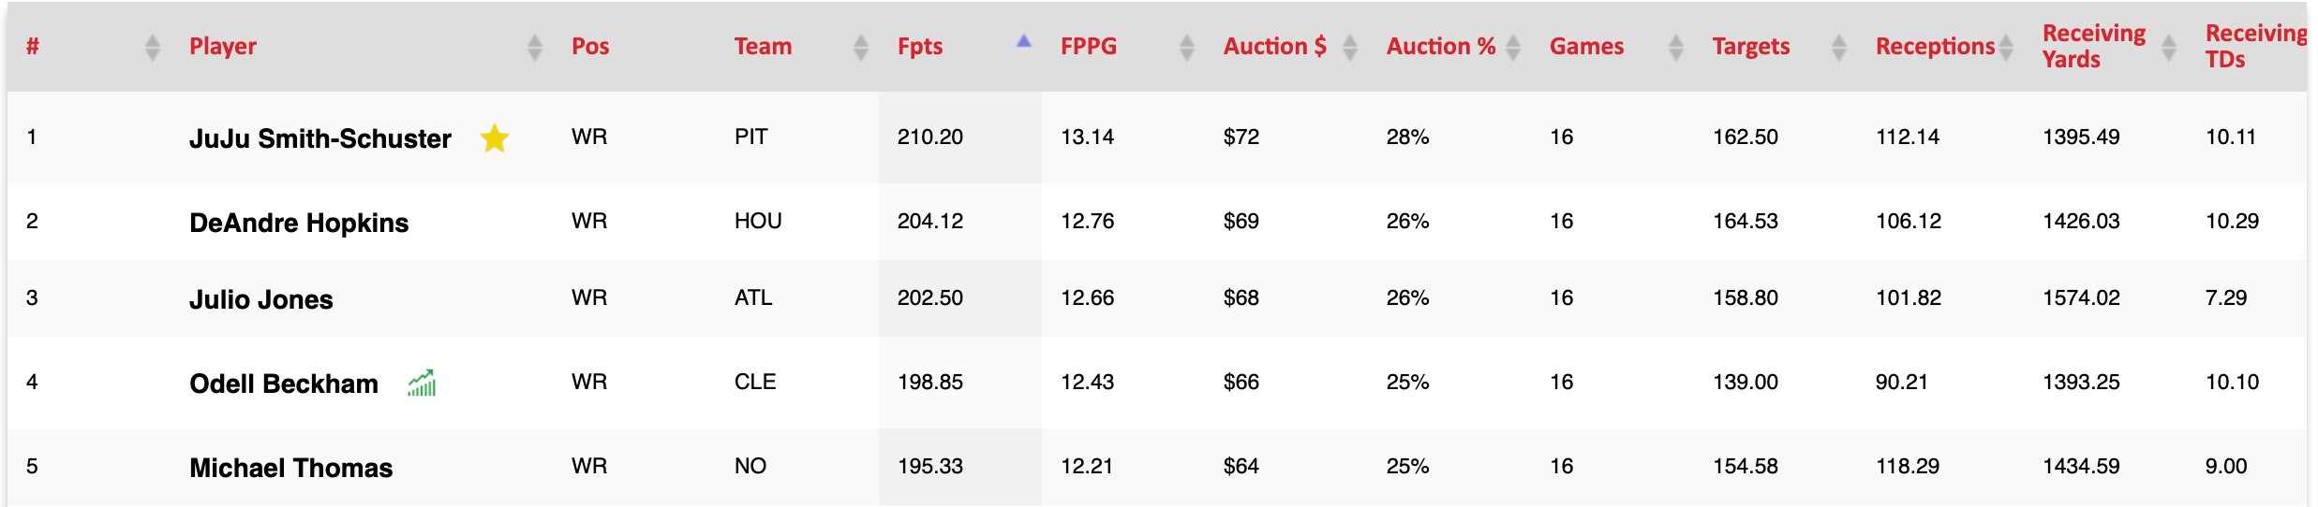This screenshot has height=507, width=2318.
Task: Open Julio Jones player link
Action: (x=261, y=299)
